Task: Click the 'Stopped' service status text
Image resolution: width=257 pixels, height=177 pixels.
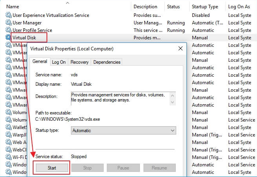Action: coord(79,157)
